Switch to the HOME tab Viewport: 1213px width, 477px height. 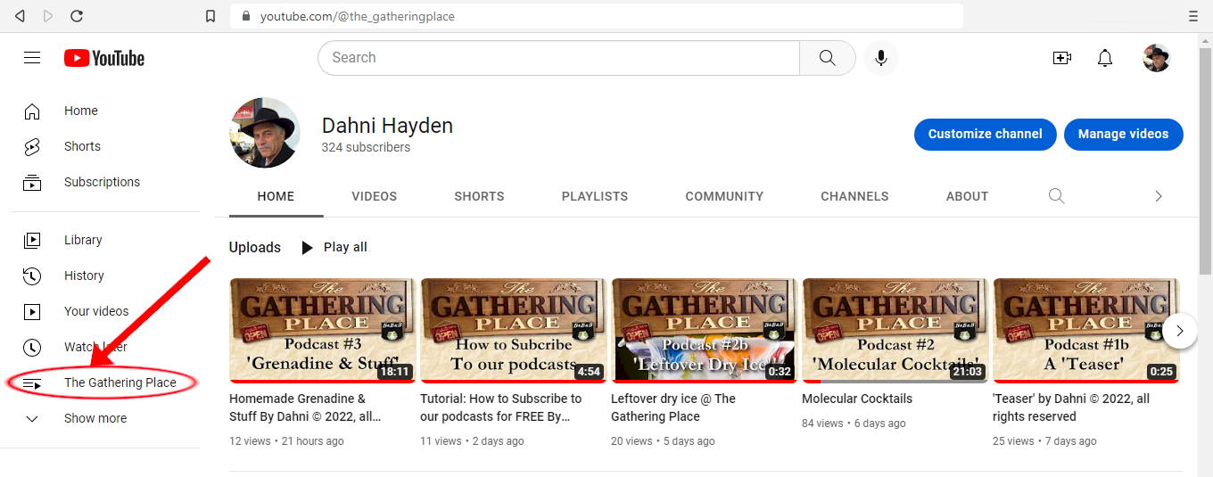(276, 196)
